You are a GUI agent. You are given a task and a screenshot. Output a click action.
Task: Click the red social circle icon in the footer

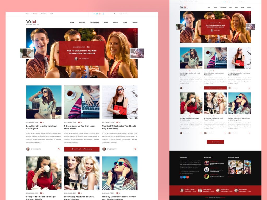point(188,177)
